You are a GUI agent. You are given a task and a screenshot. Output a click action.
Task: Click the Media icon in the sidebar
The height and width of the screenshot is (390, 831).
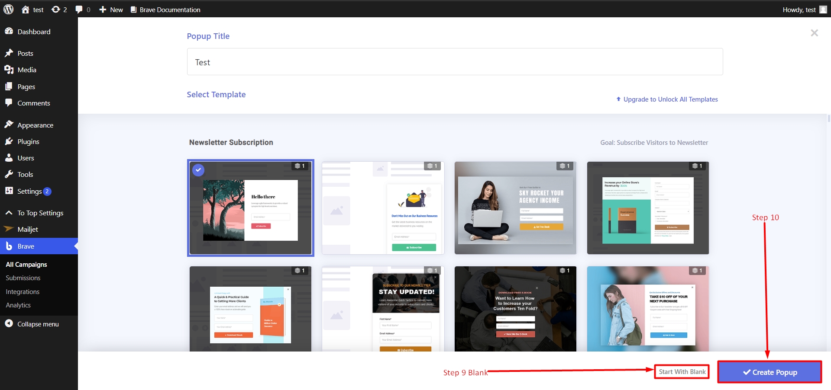pyautogui.click(x=9, y=70)
